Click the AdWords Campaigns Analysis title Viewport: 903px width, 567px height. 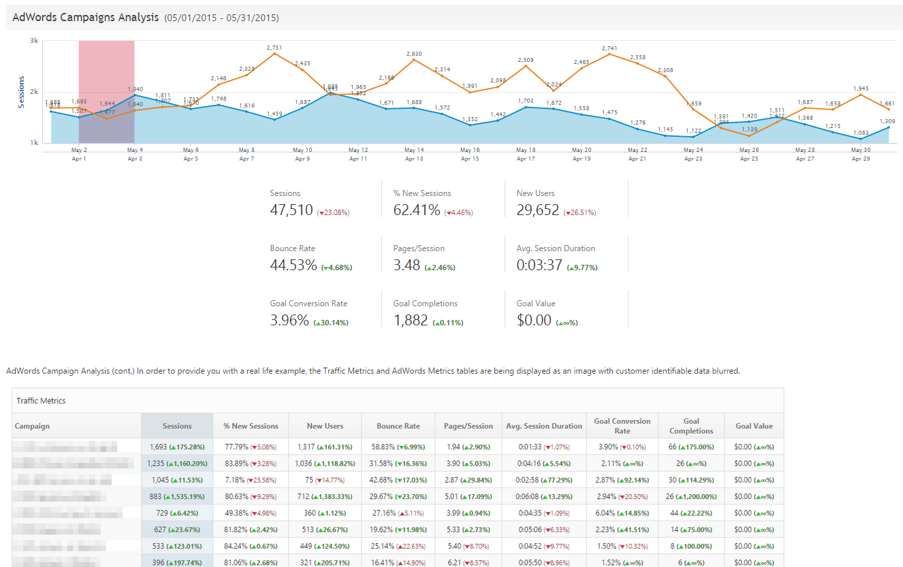(x=86, y=18)
